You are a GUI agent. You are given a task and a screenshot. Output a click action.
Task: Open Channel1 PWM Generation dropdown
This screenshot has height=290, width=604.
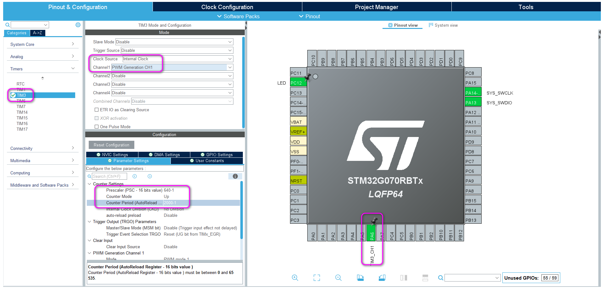[172, 67]
